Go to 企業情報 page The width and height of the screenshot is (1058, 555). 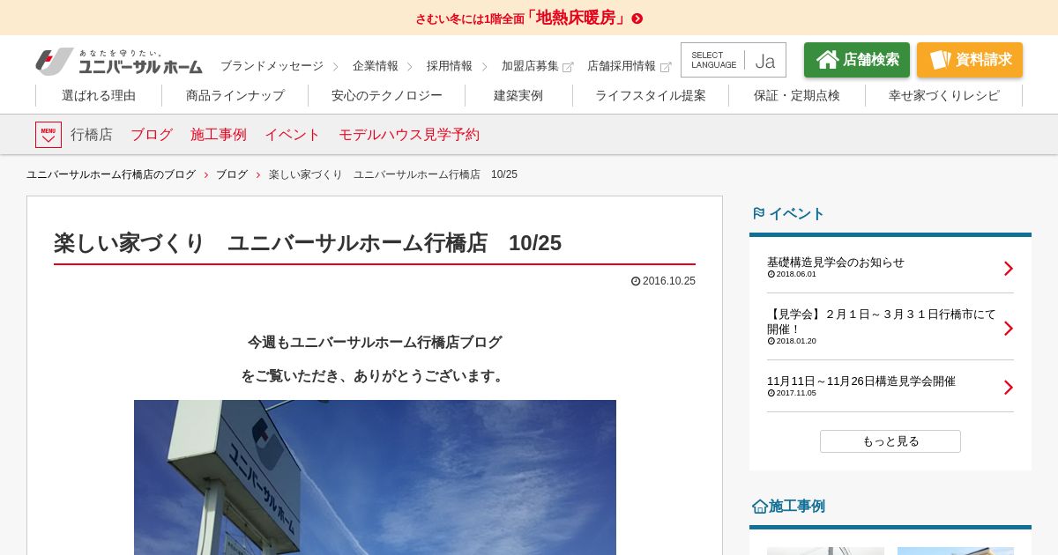tap(376, 66)
